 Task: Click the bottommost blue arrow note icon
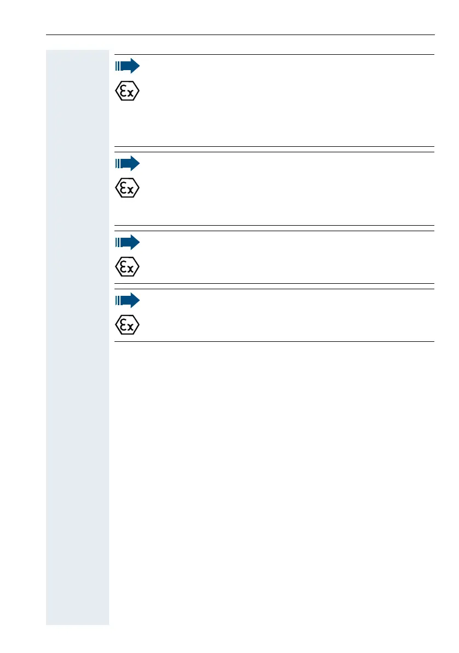128,300
